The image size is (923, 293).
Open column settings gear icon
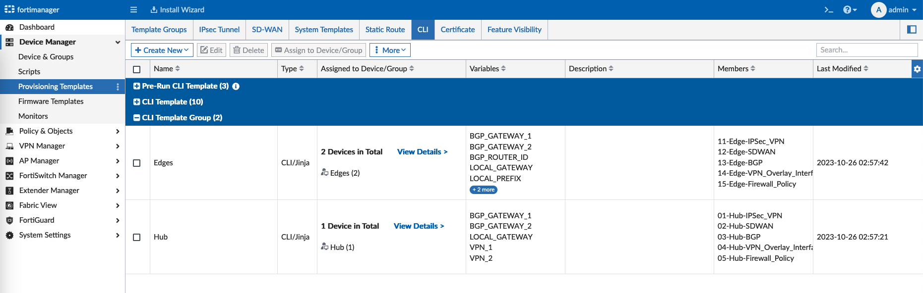pos(917,69)
